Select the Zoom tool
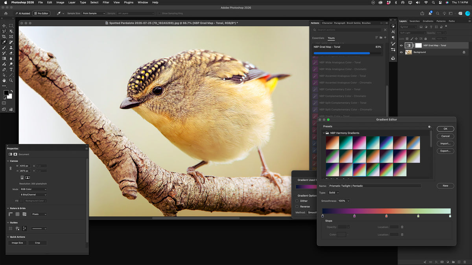 click(x=11, y=80)
